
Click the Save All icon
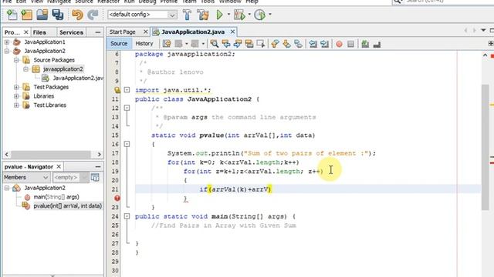(x=58, y=15)
